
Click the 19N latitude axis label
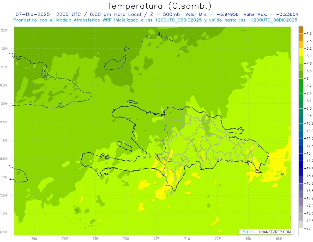4,140
